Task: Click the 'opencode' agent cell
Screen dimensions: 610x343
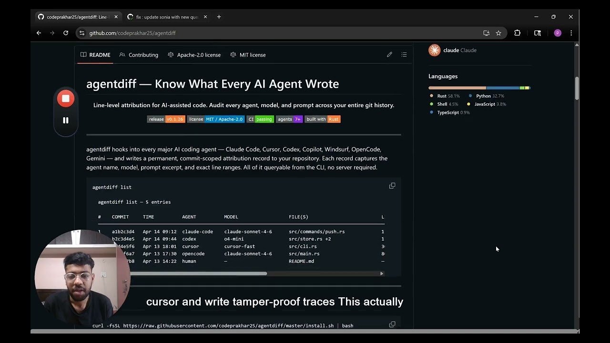Action: 193,254
